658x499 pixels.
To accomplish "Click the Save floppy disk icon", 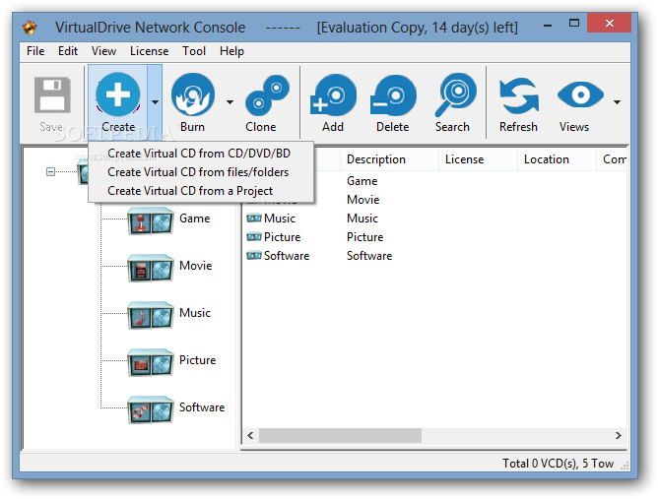I will click(52, 94).
